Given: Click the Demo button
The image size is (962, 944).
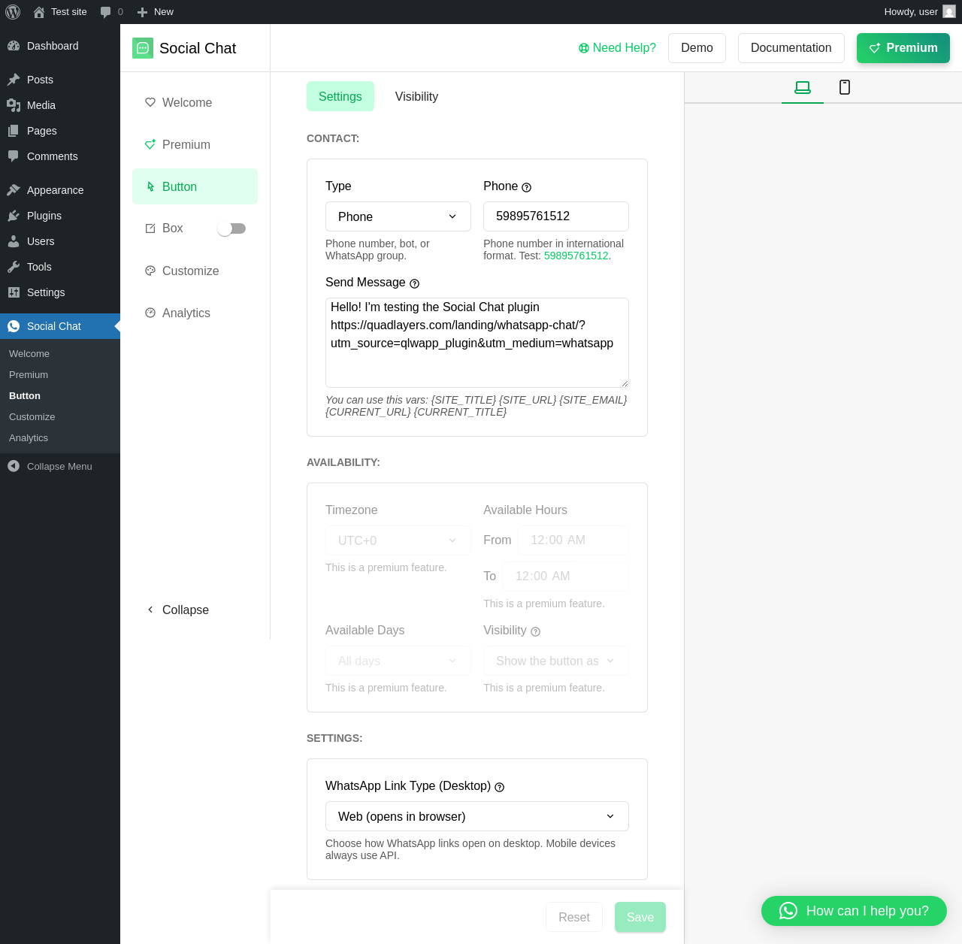Looking at the screenshot, I should pyautogui.click(x=697, y=48).
